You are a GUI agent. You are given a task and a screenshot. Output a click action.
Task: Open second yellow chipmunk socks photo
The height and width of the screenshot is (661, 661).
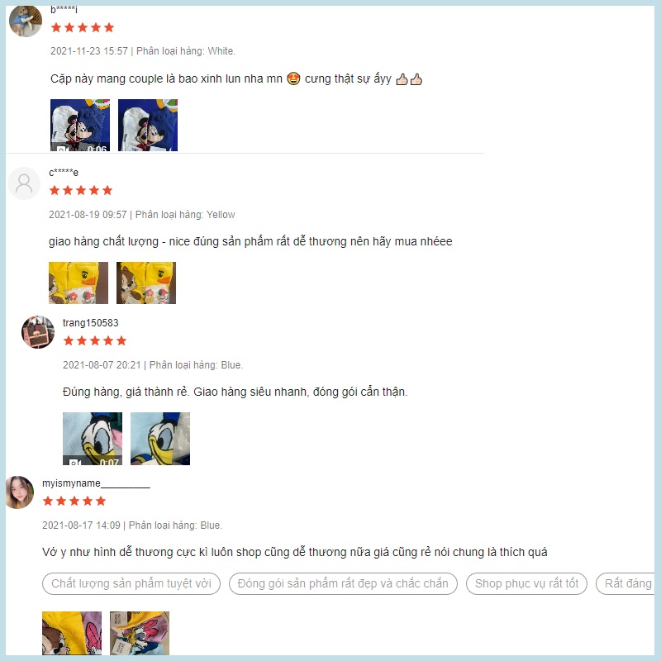click(146, 283)
